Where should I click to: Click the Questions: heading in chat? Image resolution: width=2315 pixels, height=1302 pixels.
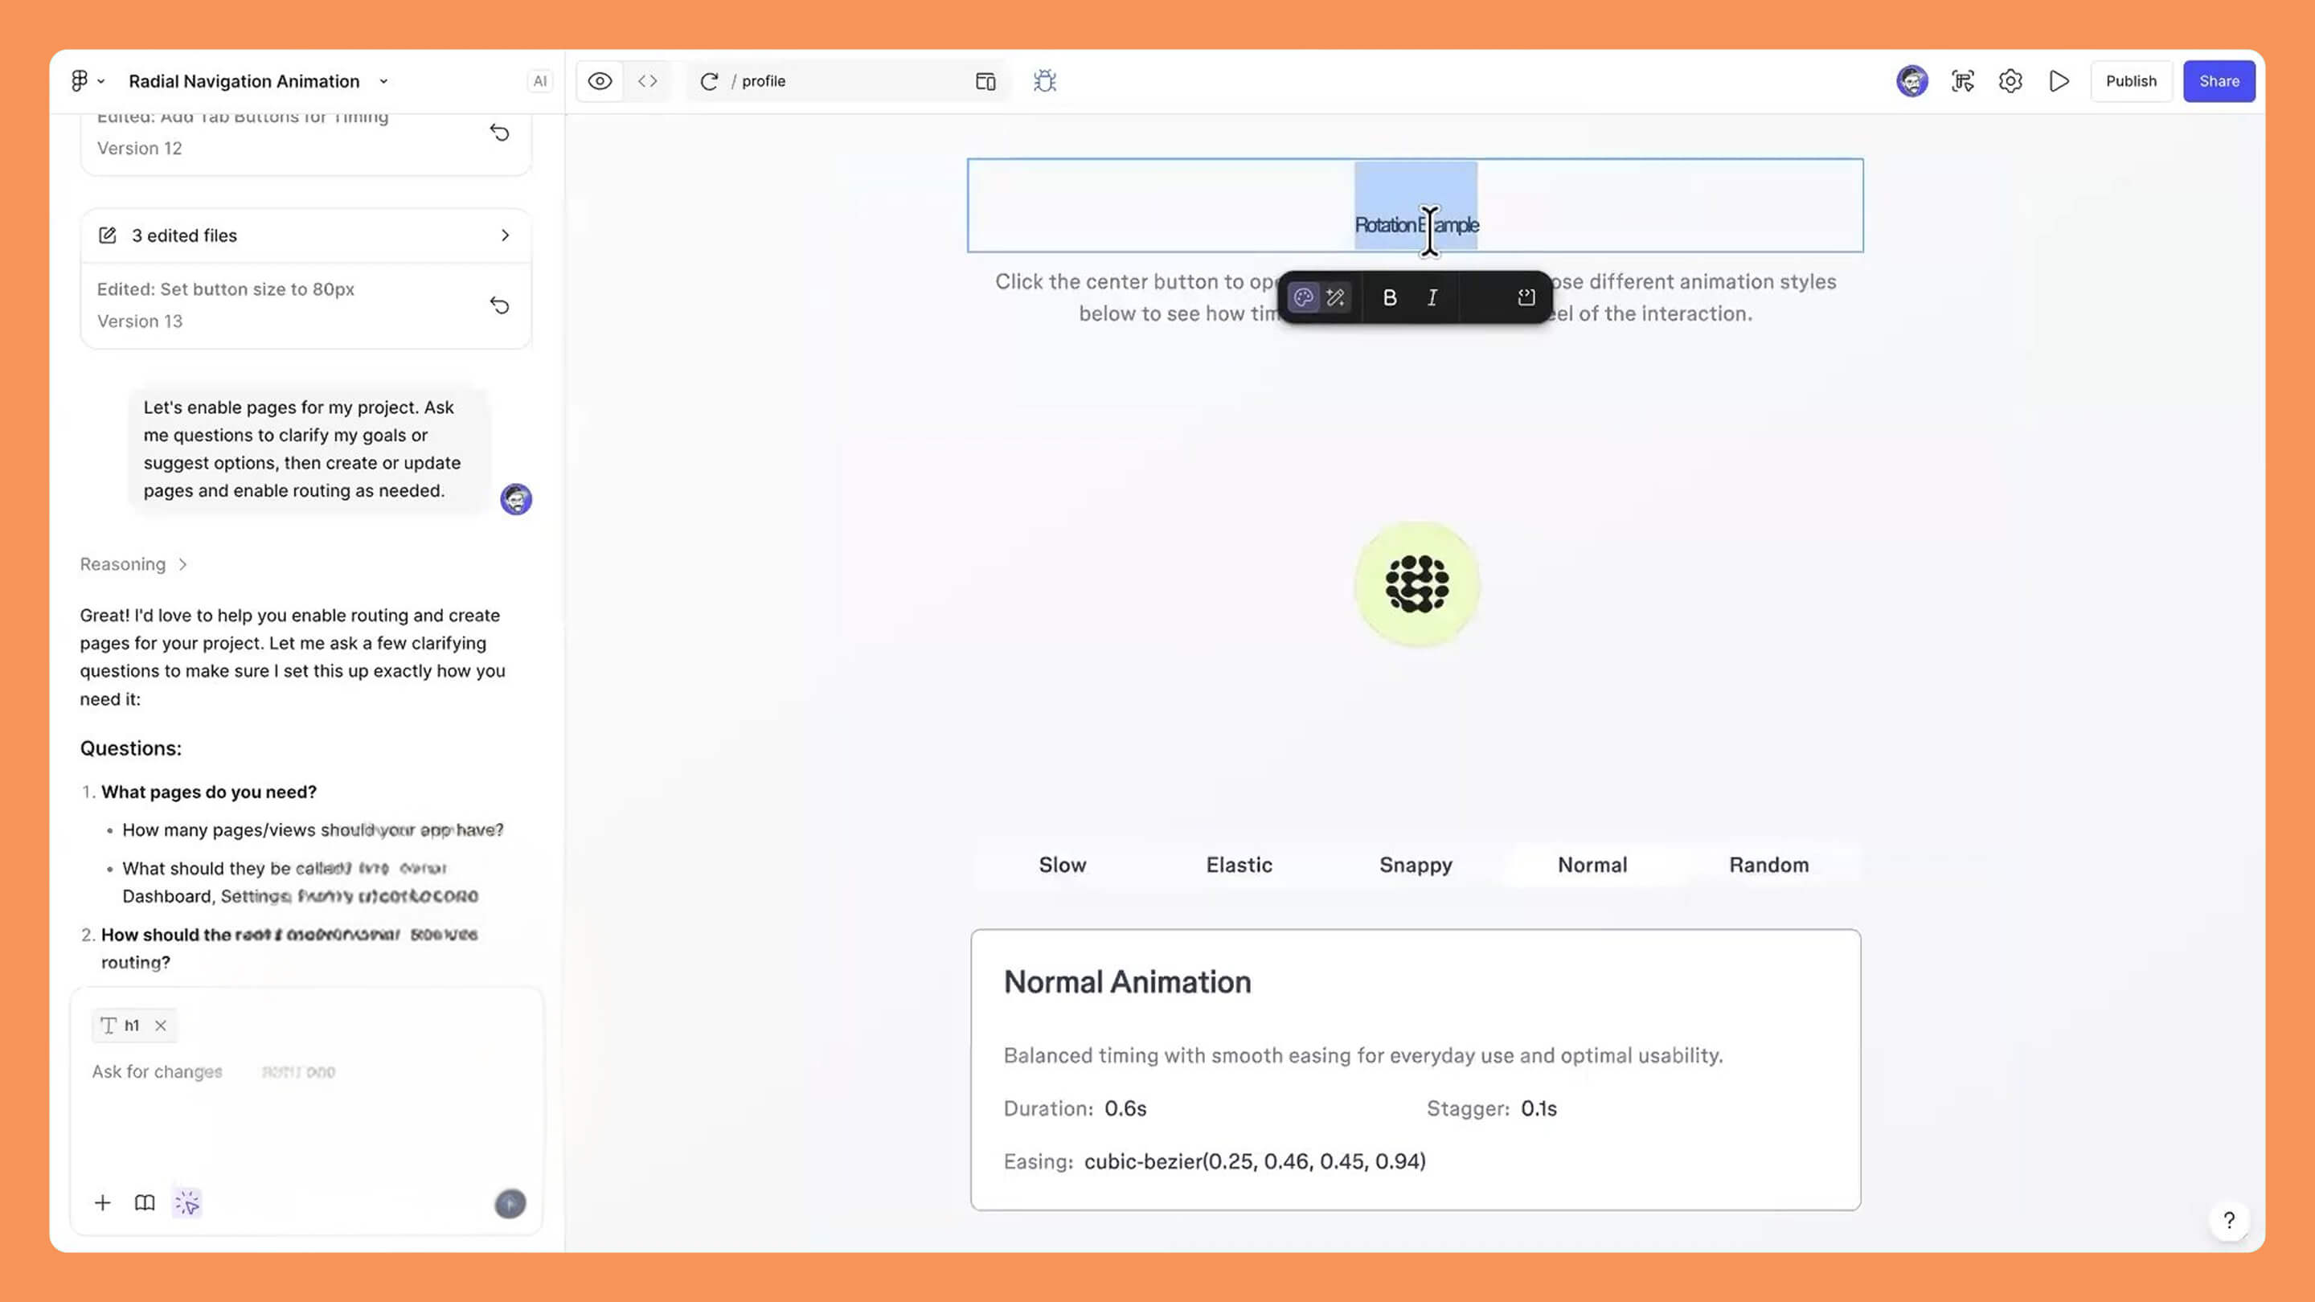[x=130, y=748]
